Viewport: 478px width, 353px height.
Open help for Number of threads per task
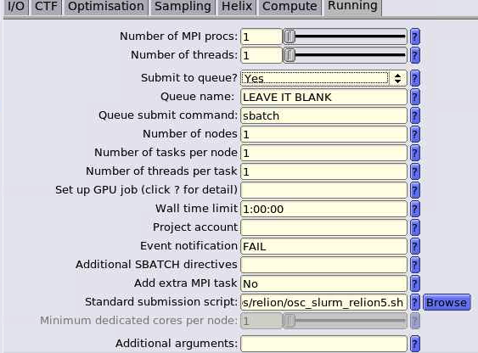point(414,171)
